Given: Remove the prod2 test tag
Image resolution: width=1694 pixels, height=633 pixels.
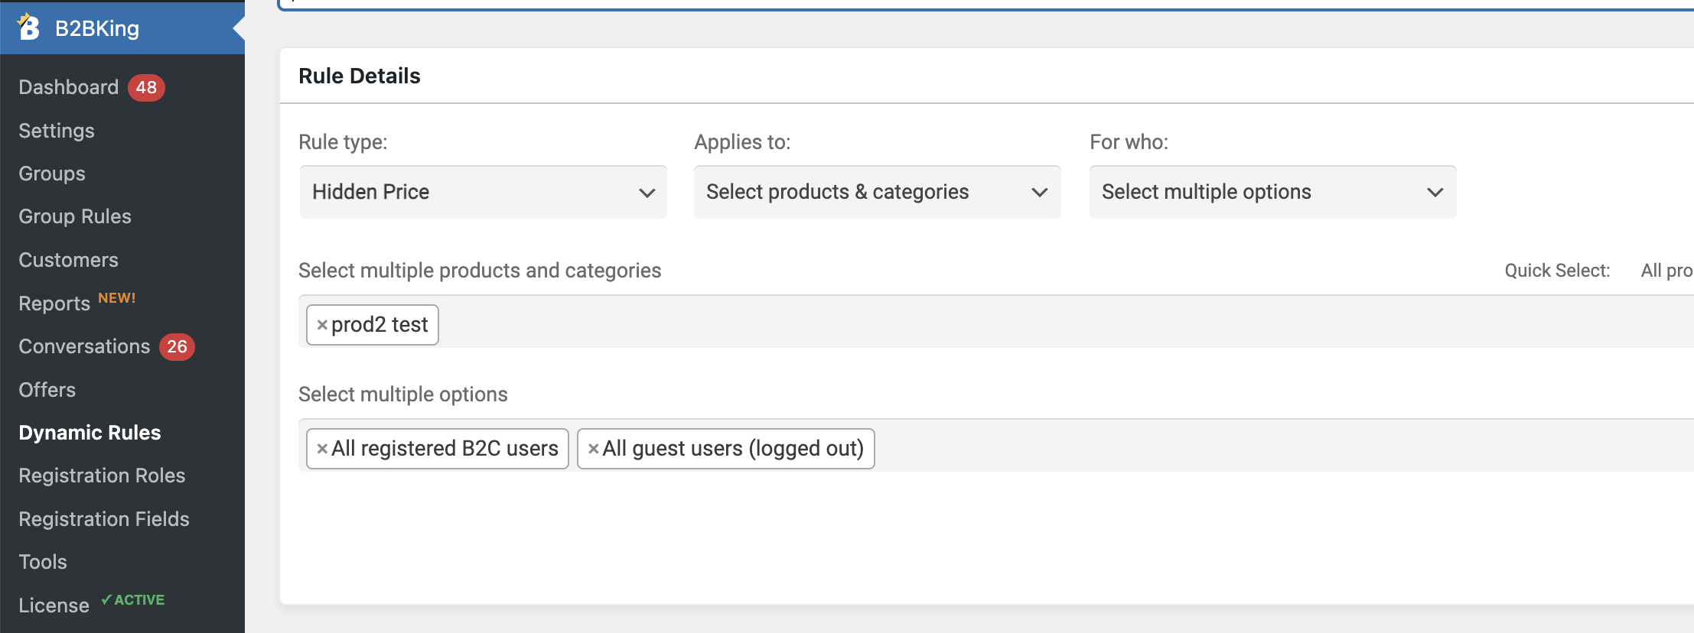Looking at the screenshot, I should [322, 325].
